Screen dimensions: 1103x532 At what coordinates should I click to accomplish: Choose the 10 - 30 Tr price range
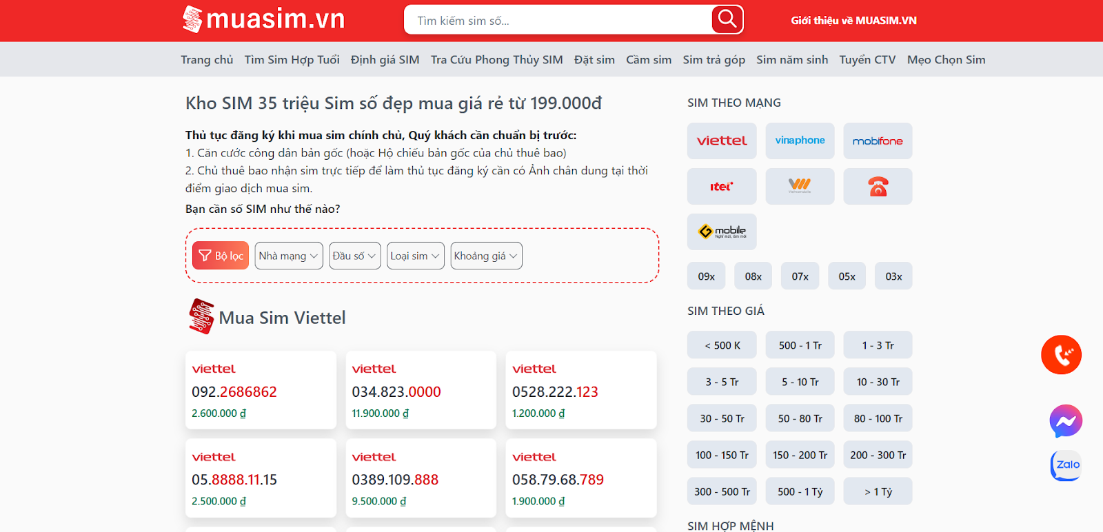click(878, 382)
